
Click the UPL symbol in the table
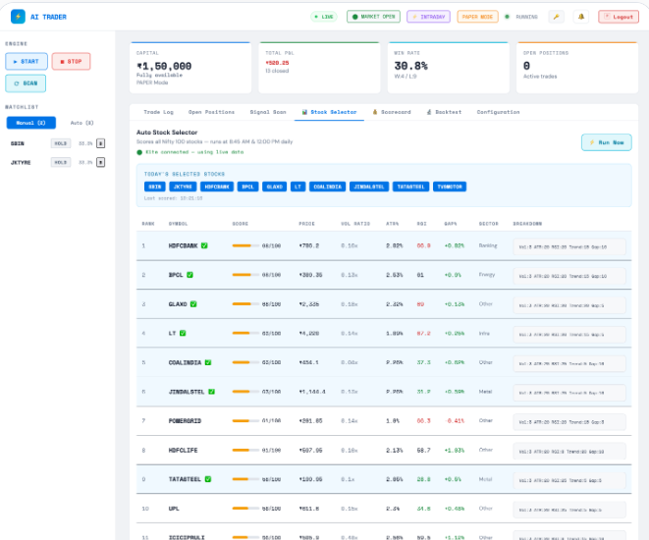click(174, 509)
